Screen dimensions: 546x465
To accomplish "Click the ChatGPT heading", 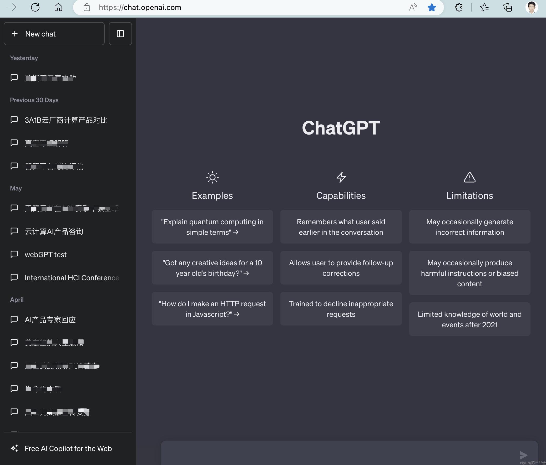I will [341, 128].
